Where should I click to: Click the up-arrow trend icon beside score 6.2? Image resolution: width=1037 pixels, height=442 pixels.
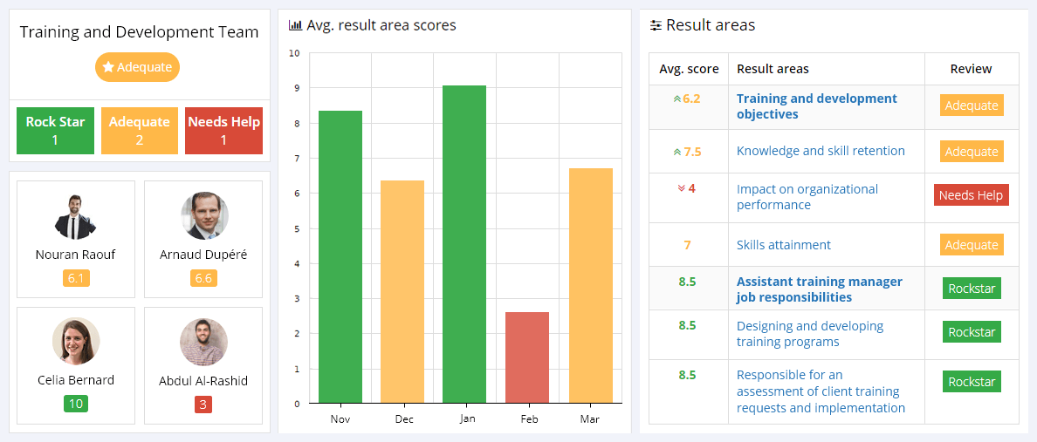click(676, 99)
